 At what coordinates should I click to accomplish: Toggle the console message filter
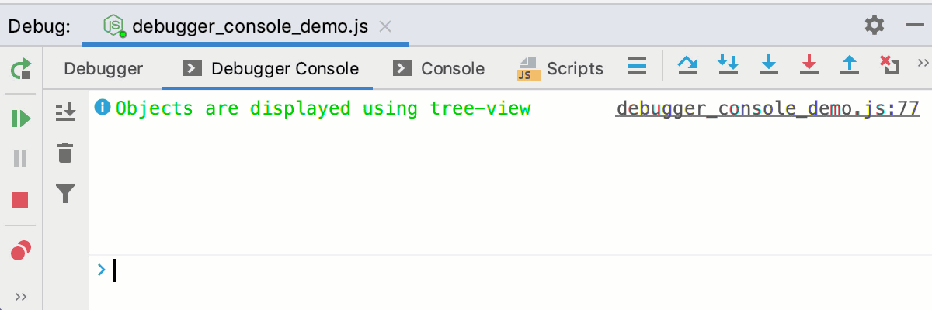(x=65, y=193)
